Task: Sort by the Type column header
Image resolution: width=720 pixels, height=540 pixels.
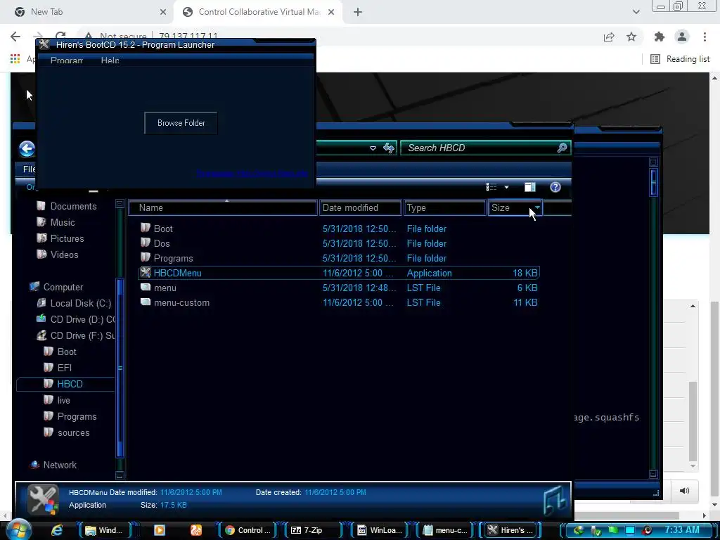Action: click(444, 207)
